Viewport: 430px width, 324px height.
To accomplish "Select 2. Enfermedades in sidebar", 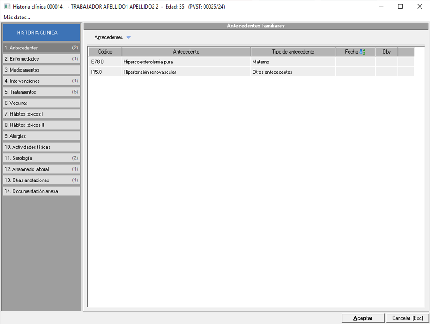I will coord(41,59).
